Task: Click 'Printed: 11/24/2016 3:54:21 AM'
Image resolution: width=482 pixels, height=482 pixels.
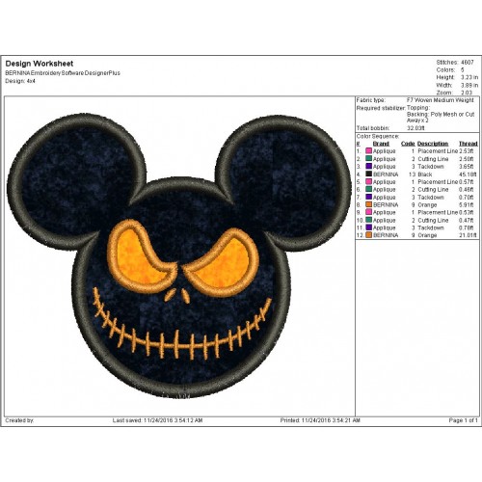Action: pyautogui.click(x=320, y=420)
